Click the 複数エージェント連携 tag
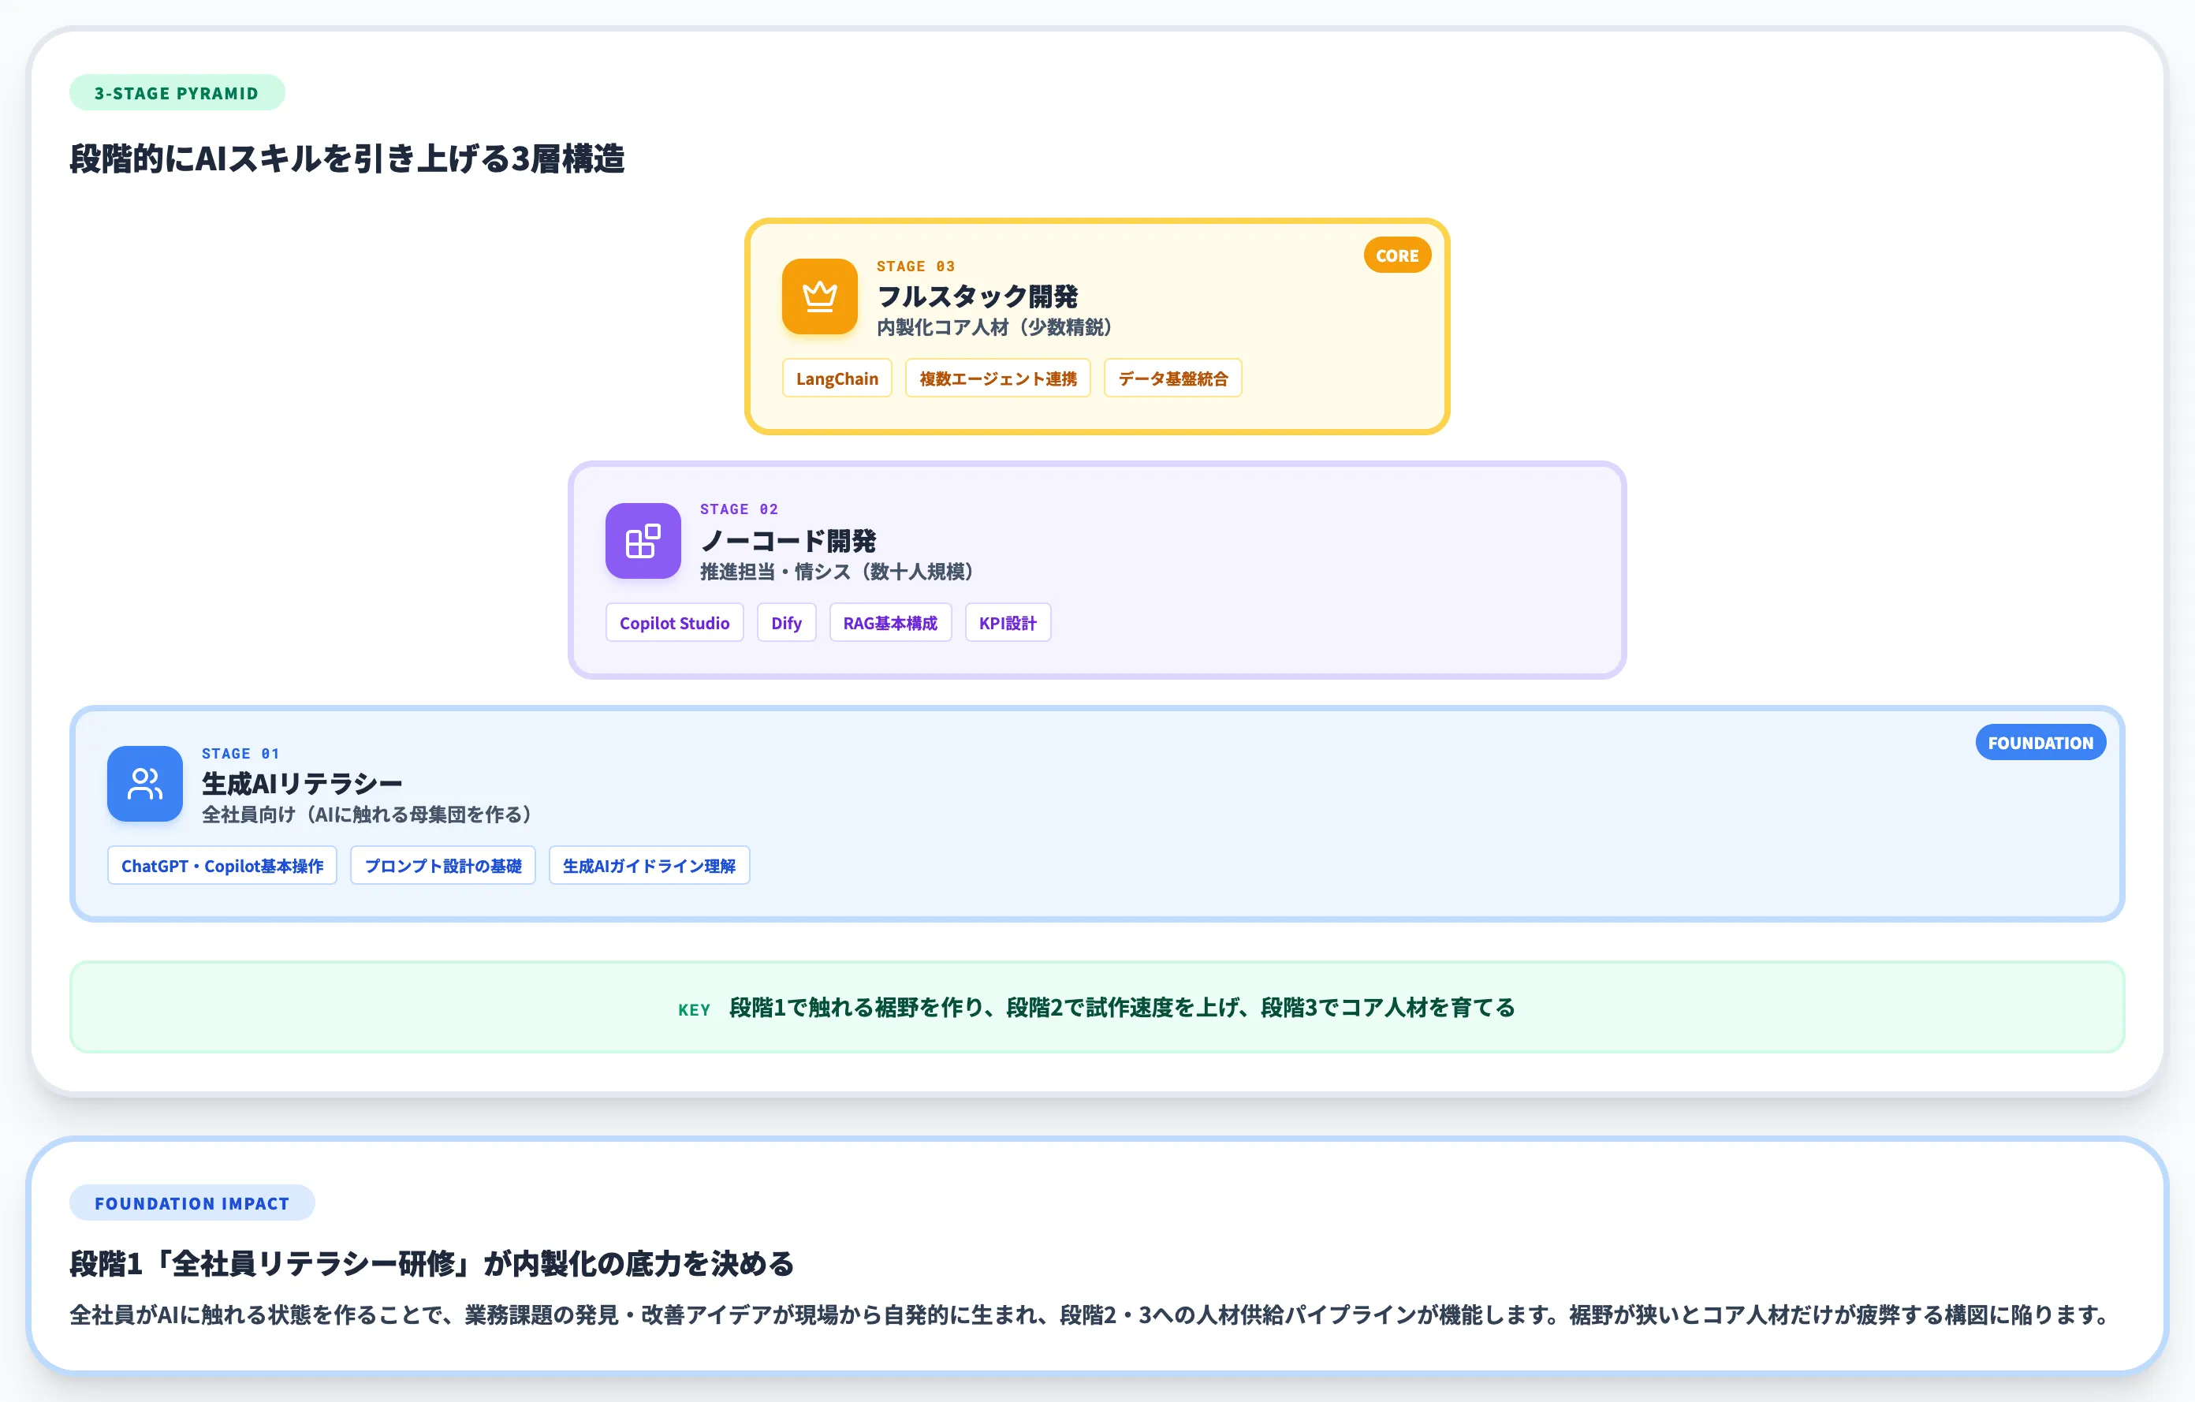Viewport: 2195px width, 1402px height. [x=998, y=378]
